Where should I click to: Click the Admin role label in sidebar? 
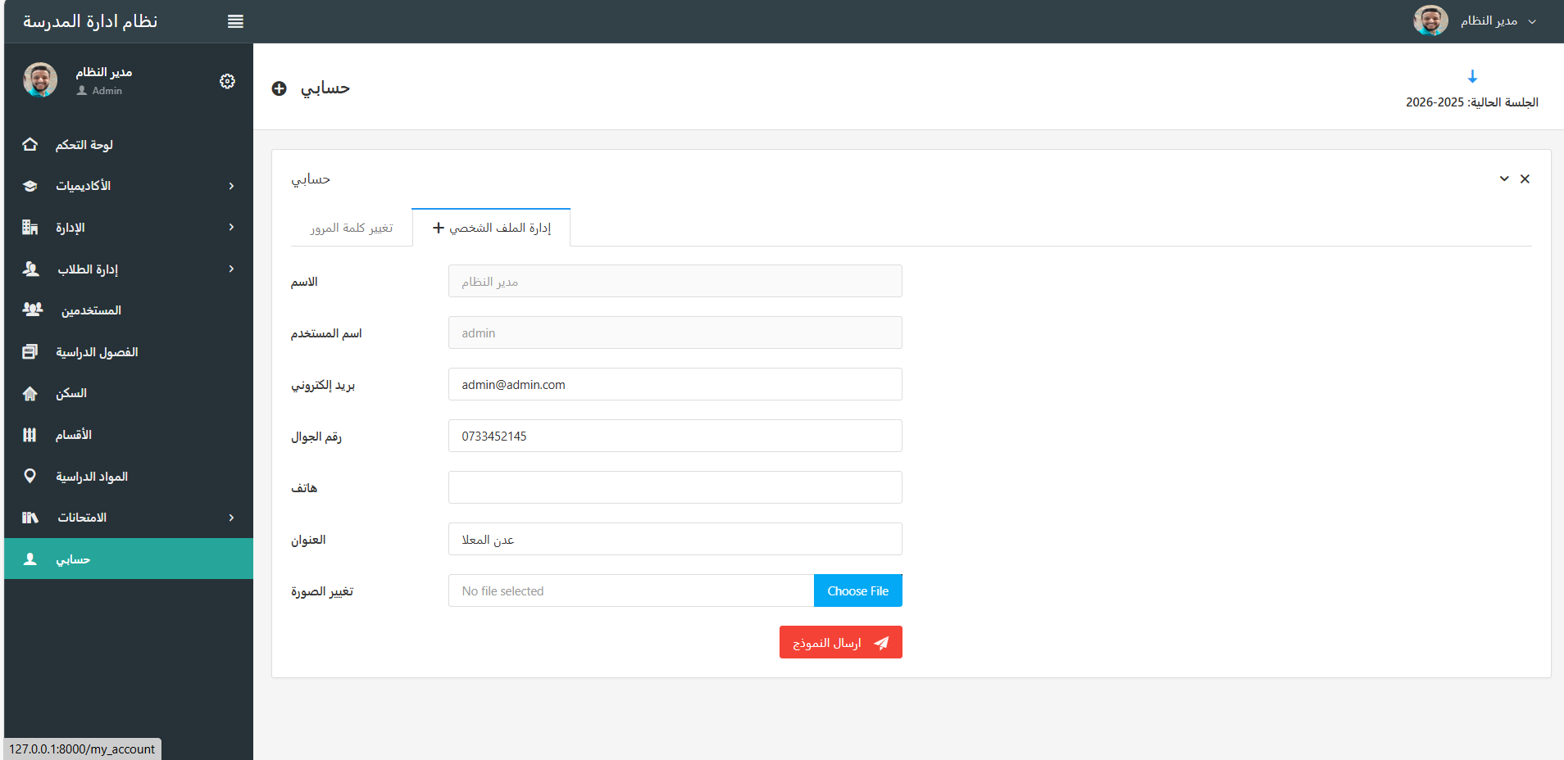pos(107,91)
